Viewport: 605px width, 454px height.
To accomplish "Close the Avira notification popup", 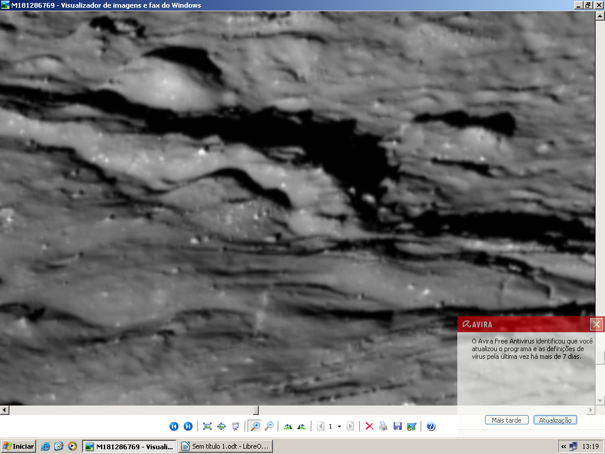I will (597, 324).
